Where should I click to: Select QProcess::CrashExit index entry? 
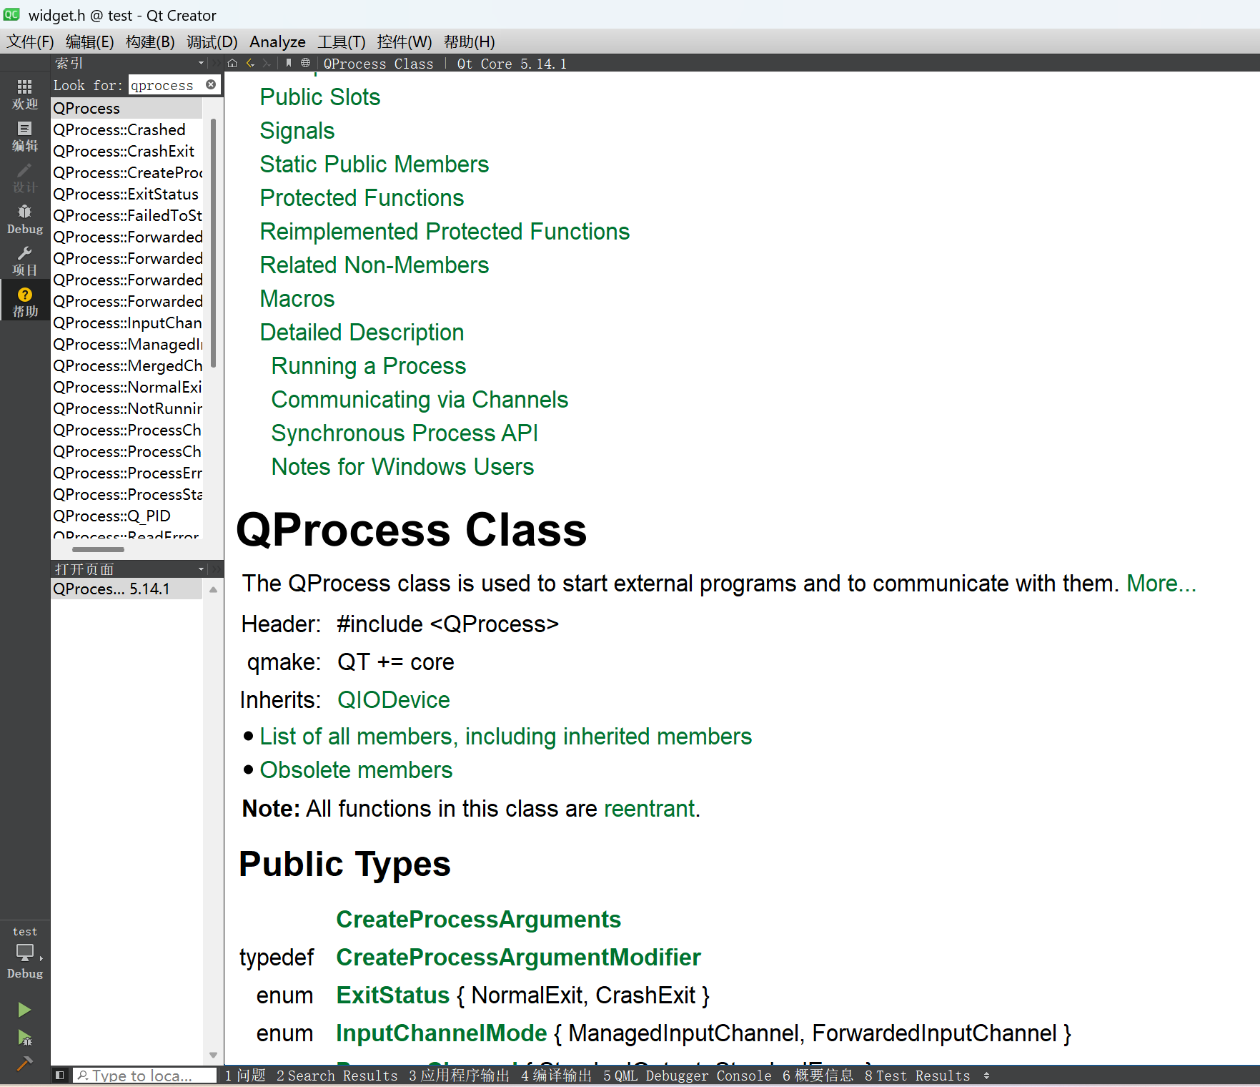(127, 151)
